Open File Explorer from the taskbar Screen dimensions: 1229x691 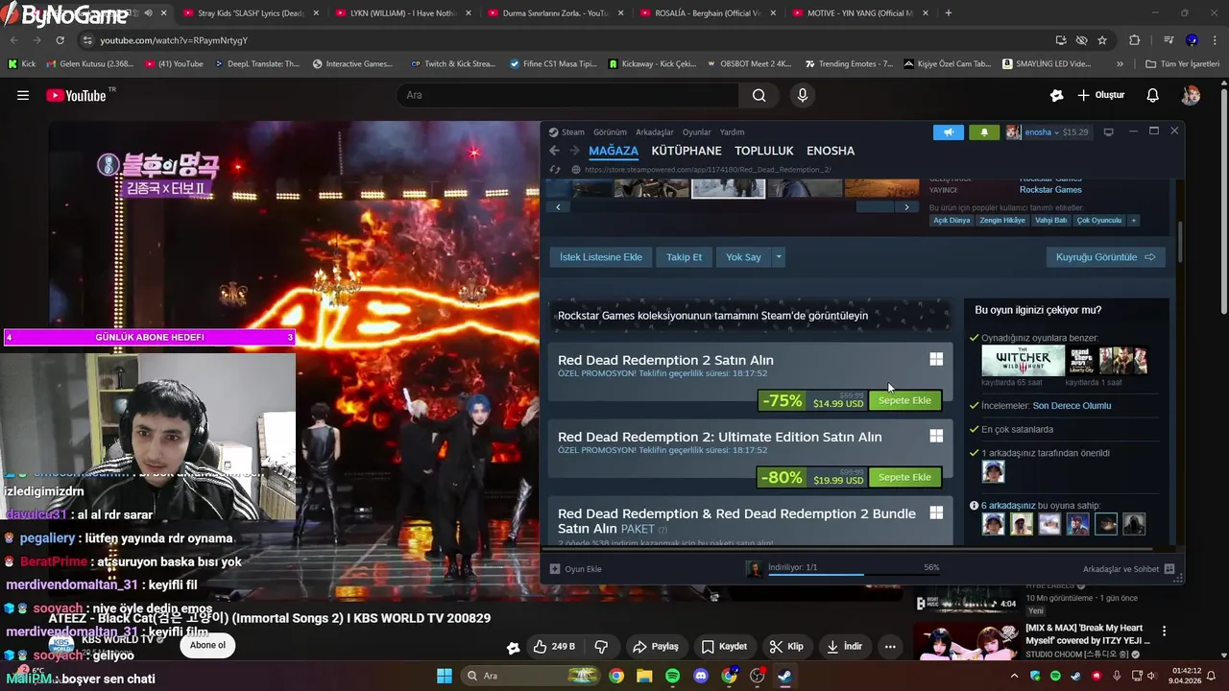(644, 676)
